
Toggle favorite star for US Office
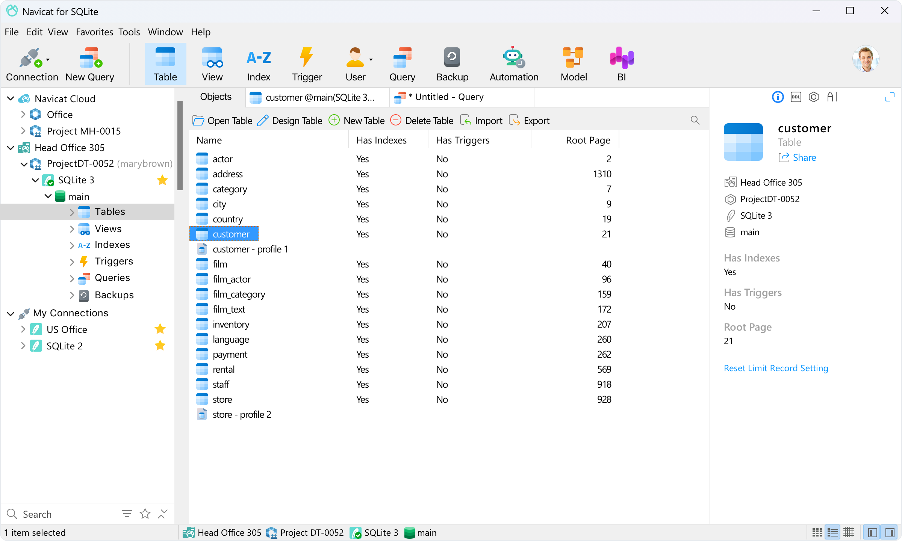pos(160,329)
